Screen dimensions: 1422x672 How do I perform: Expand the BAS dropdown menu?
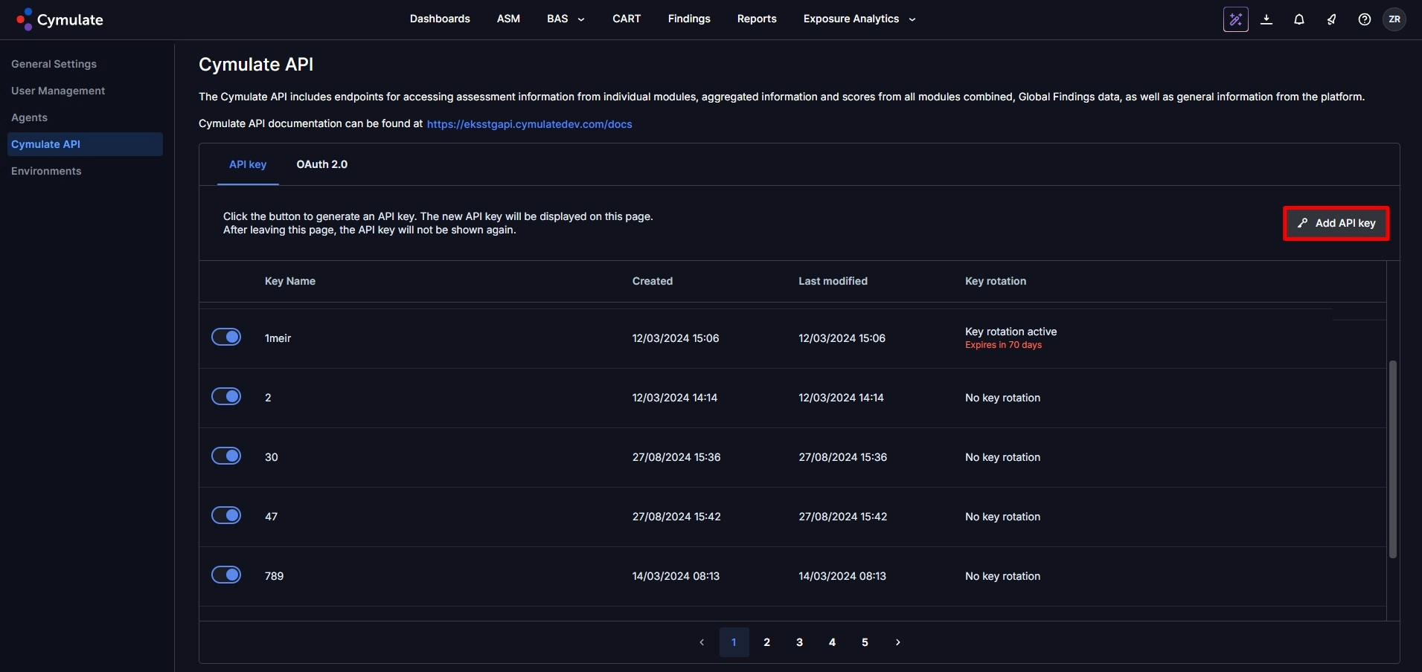click(566, 19)
